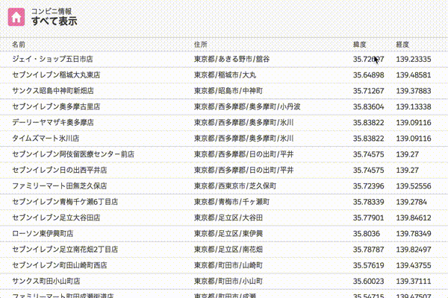Screen dimensions: 448x298
Task: Click latitude value 35.60023
Action: pos(369,281)
